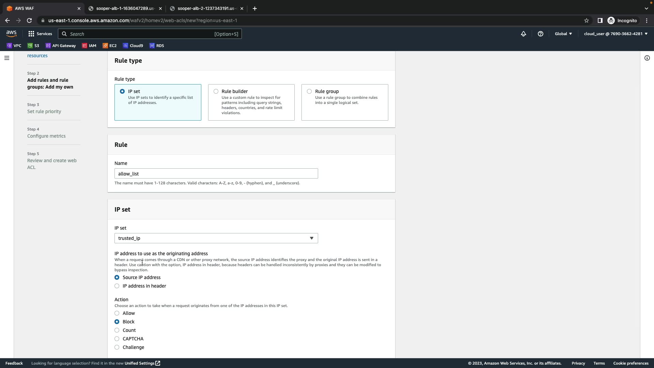Image resolution: width=654 pixels, height=368 pixels.
Task: Bookmark this page with the star icon
Action: [x=586, y=20]
